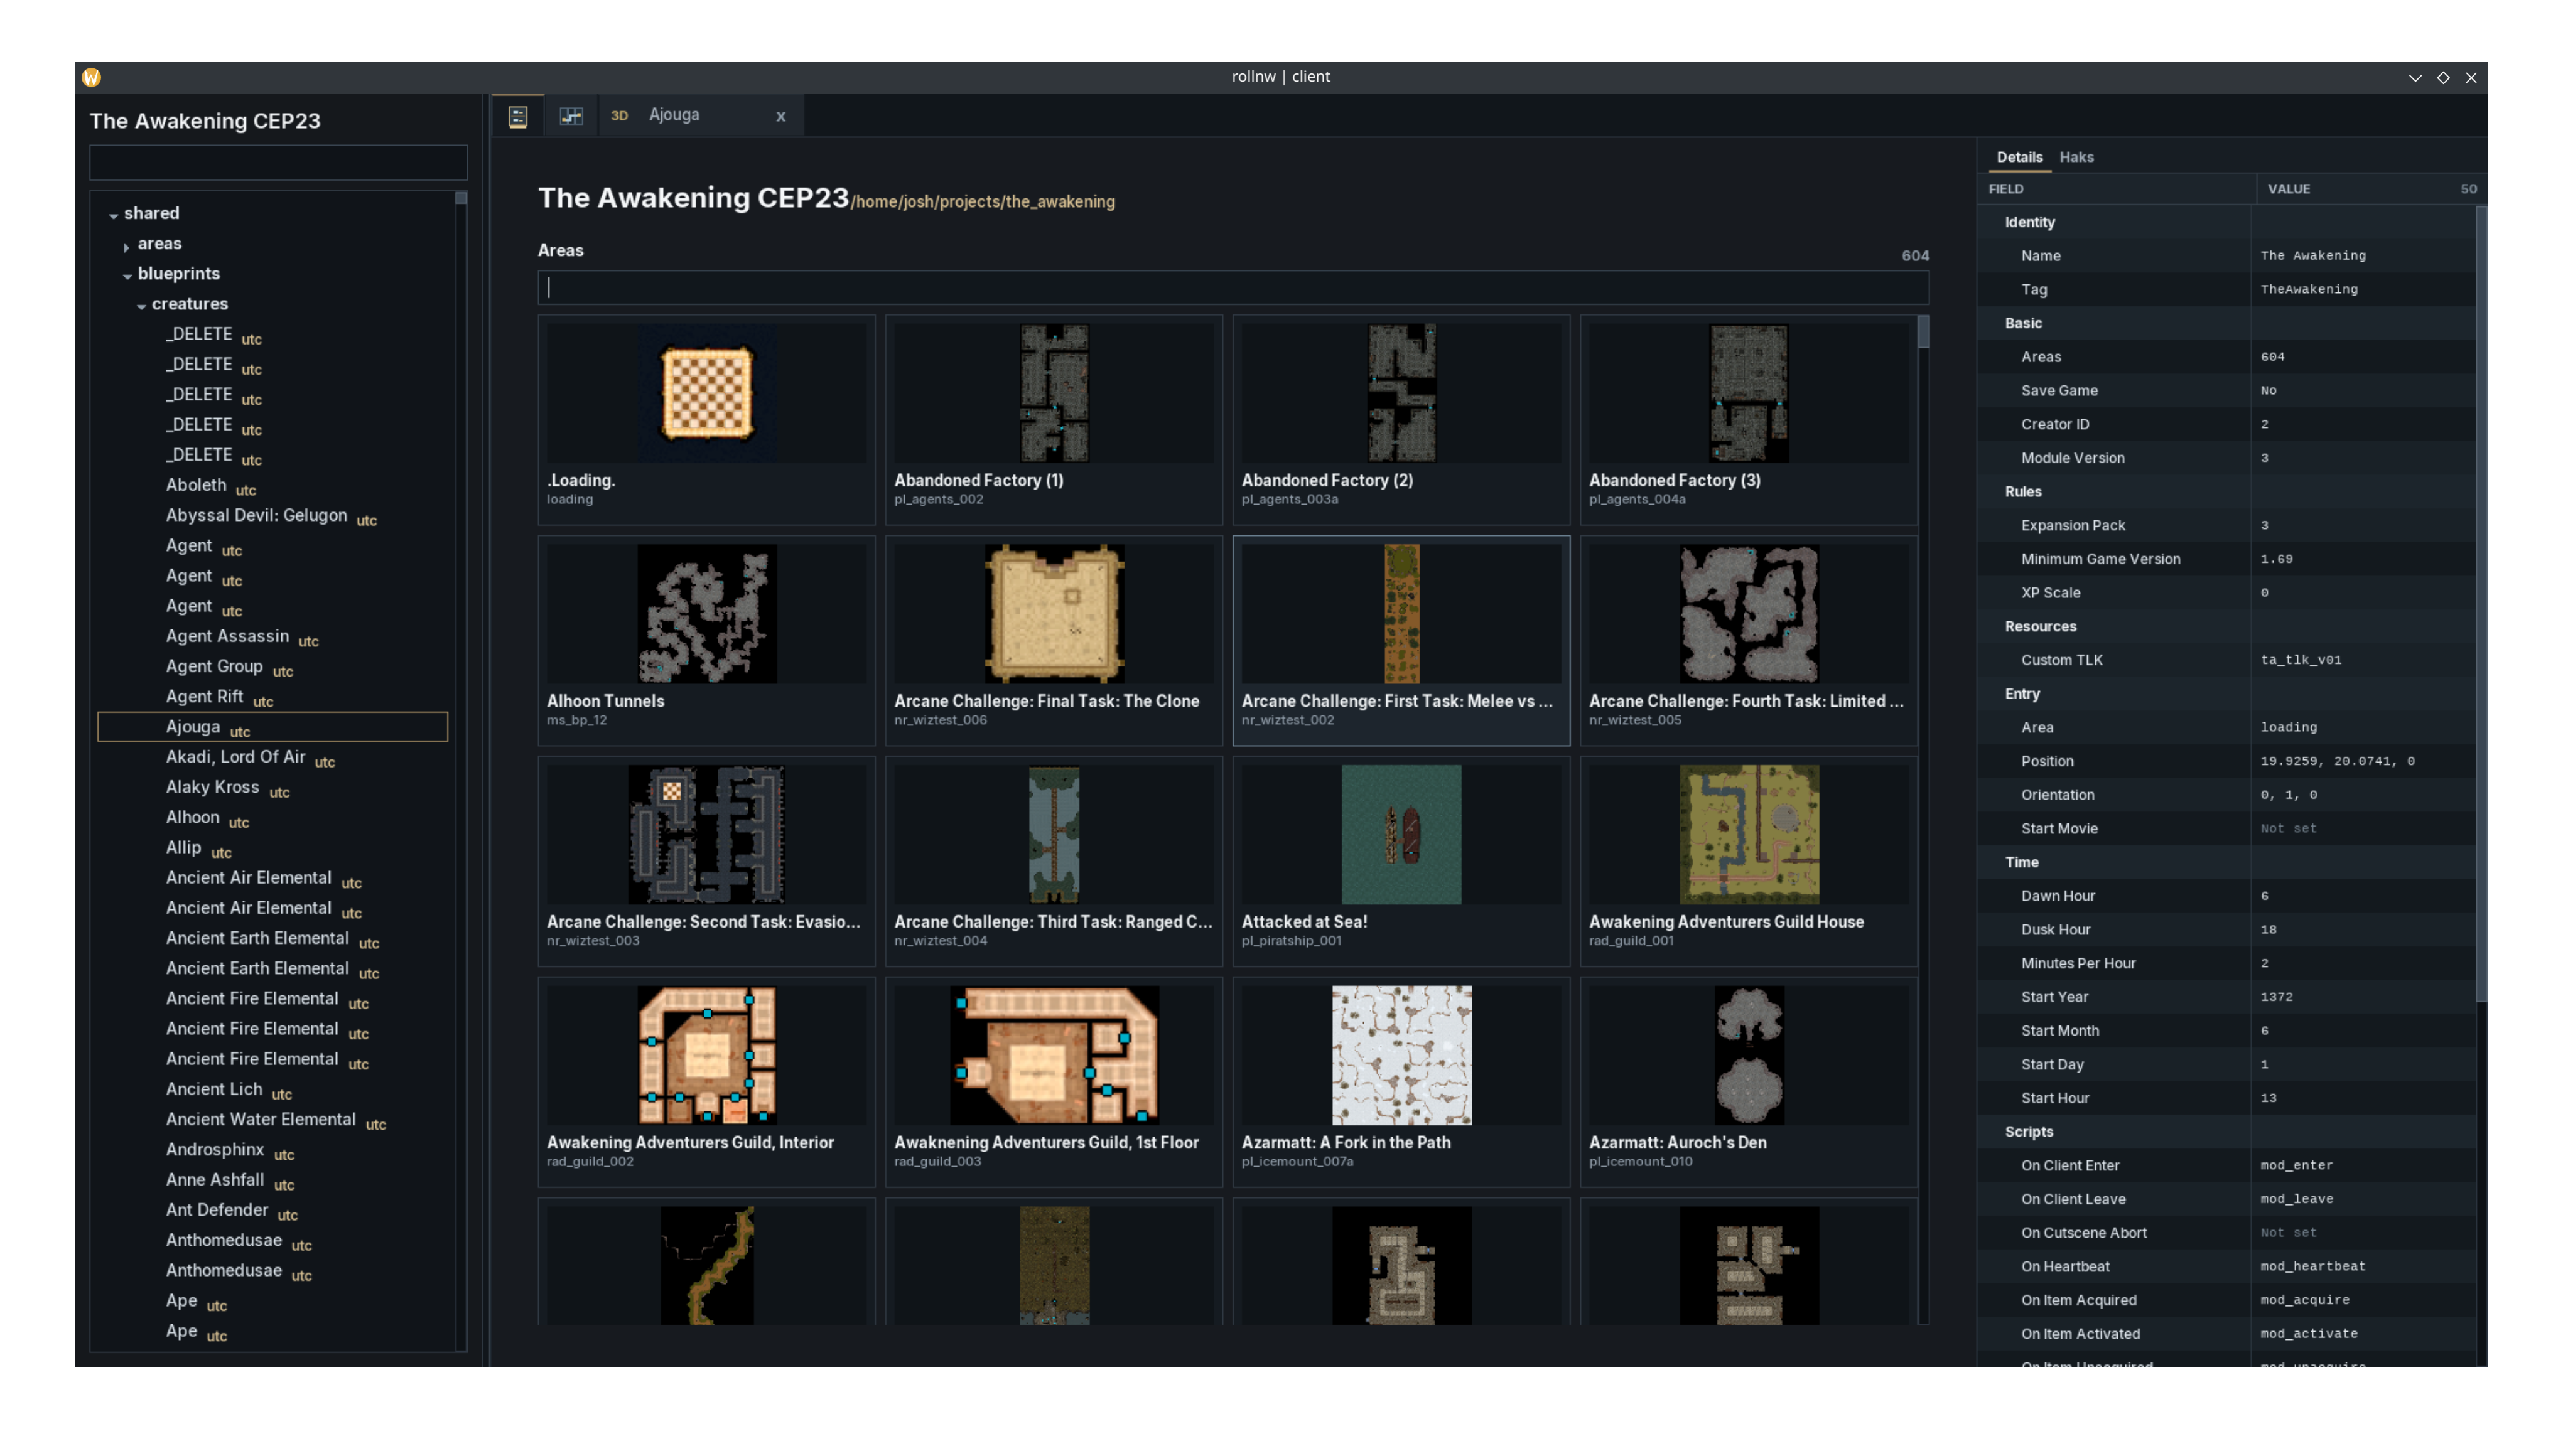Open the nr_wiztest_002 area card
This screenshot has height=1456, width=2563.
point(1401,641)
